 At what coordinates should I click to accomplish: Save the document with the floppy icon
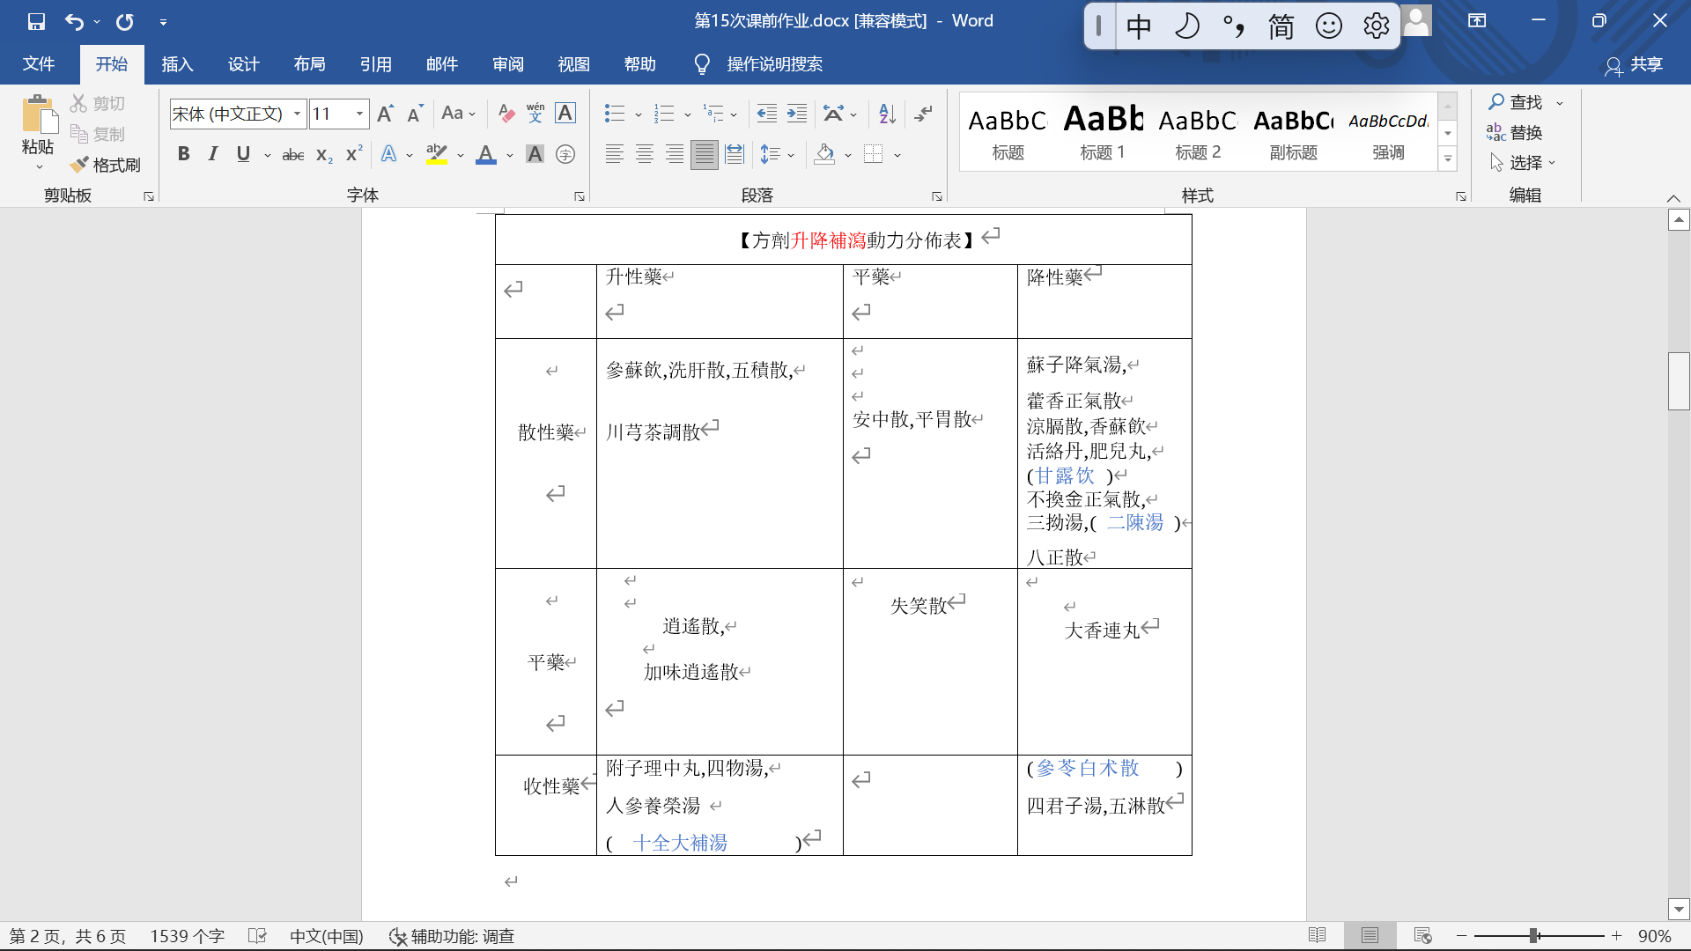pos(36,21)
